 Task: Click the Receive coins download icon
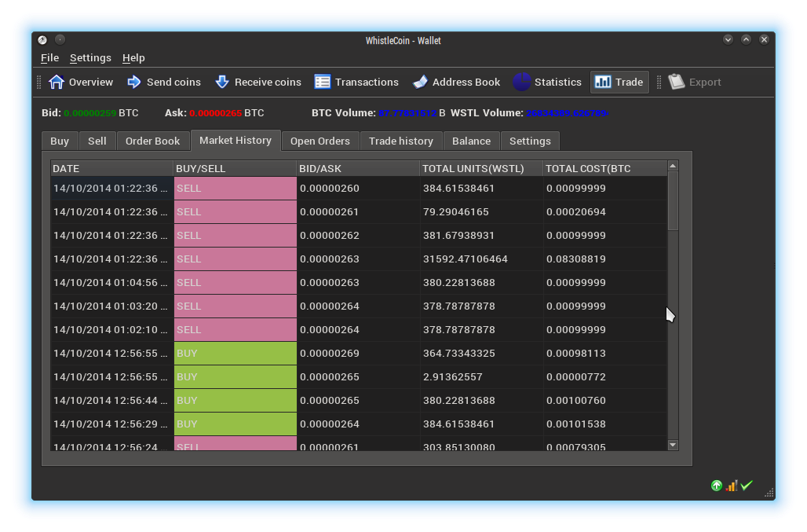(222, 82)
